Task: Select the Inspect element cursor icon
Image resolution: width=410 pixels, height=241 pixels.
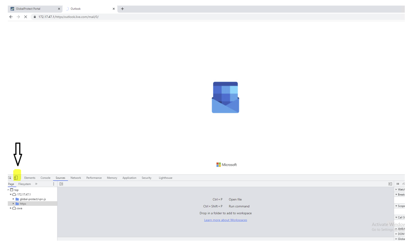Action: [10, 178]
